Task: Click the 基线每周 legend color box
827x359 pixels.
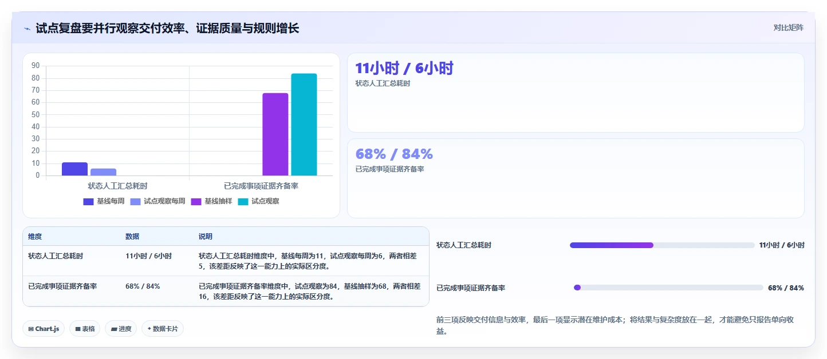Action: 88,201
